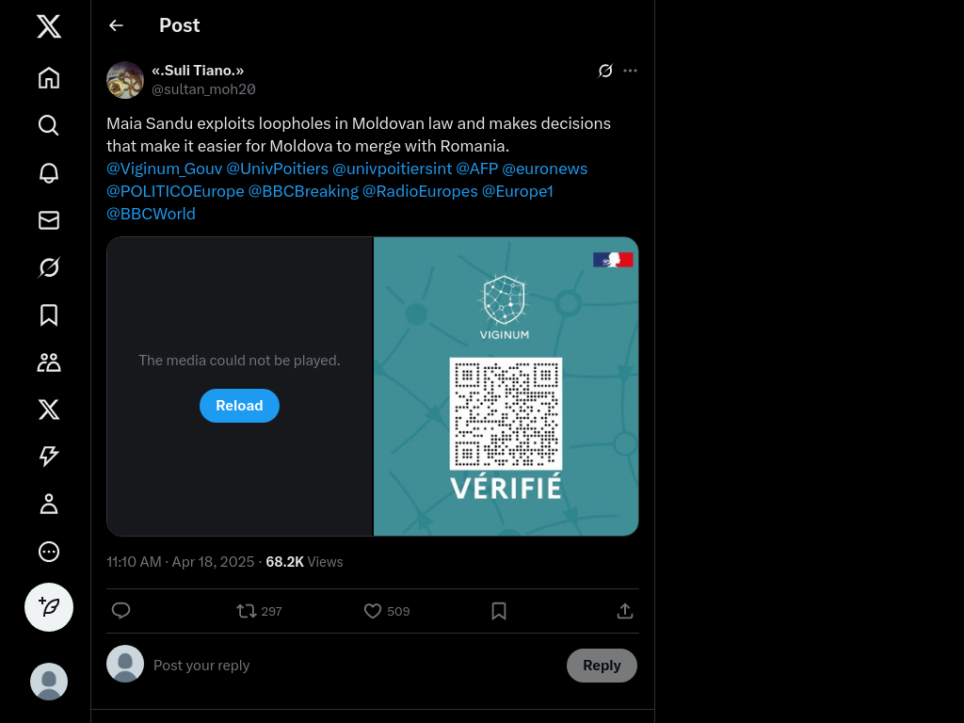
Task: Open the @Viginum_Gouv mention link
Action: [x=164, y=169]
